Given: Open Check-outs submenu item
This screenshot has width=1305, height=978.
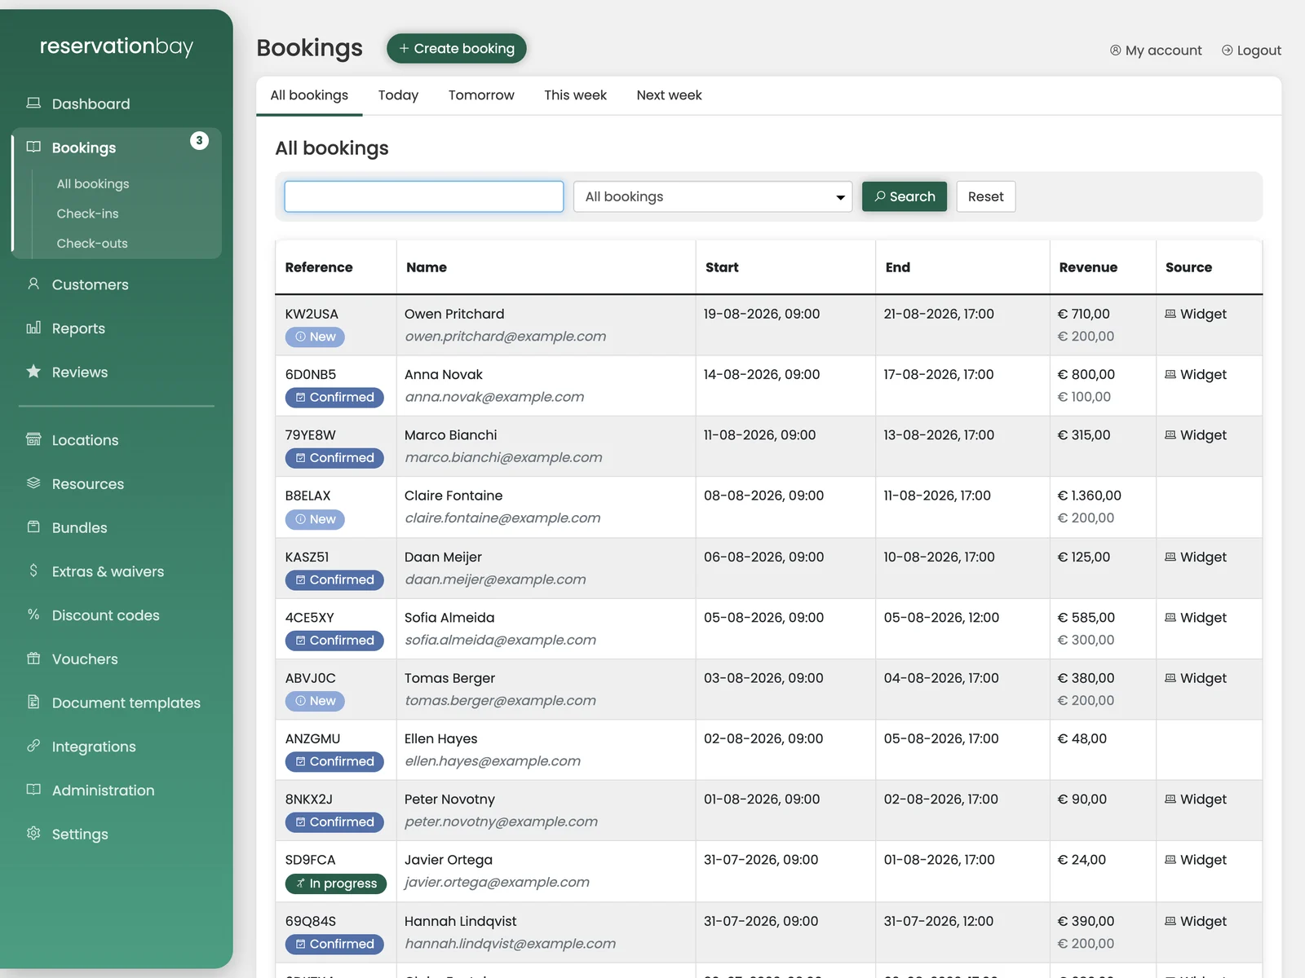Looking at the screenshot, I should pyautogui.click(x=92, y=243).
